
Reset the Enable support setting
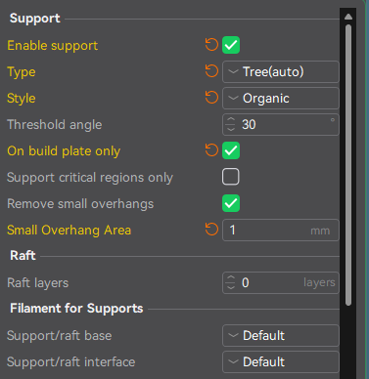click(x=211, y=45)
